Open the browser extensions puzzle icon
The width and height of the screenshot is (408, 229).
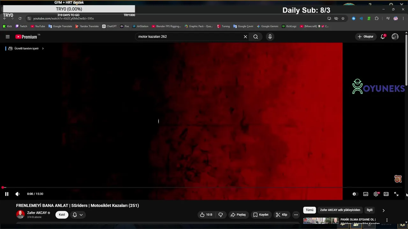376,18
